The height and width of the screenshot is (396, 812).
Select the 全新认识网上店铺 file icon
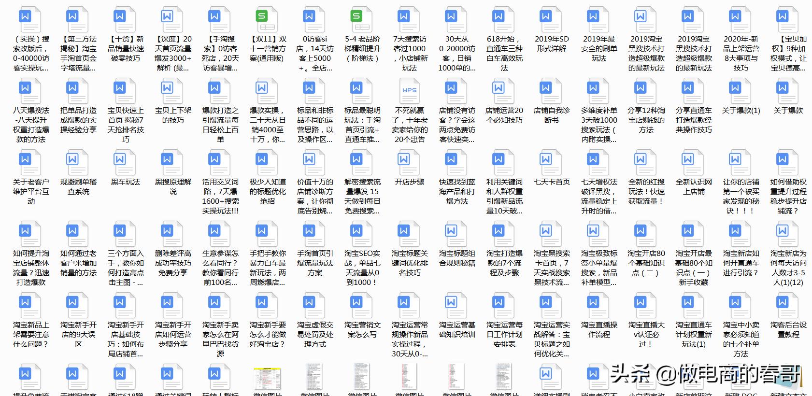tap(694, 163)
